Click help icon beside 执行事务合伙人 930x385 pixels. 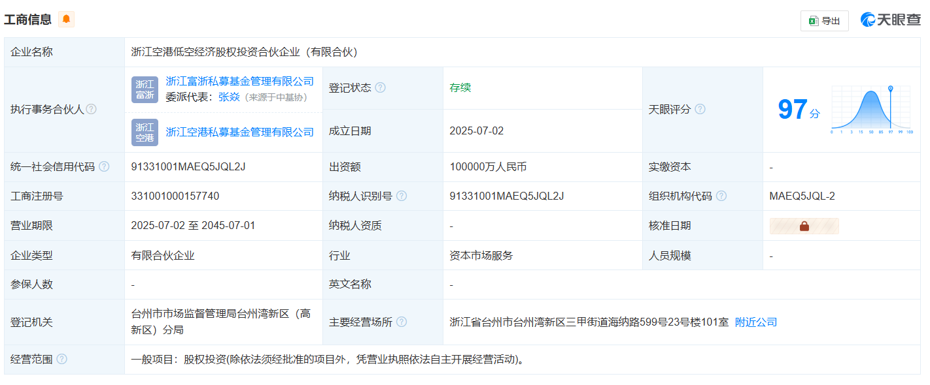(91, 109)
